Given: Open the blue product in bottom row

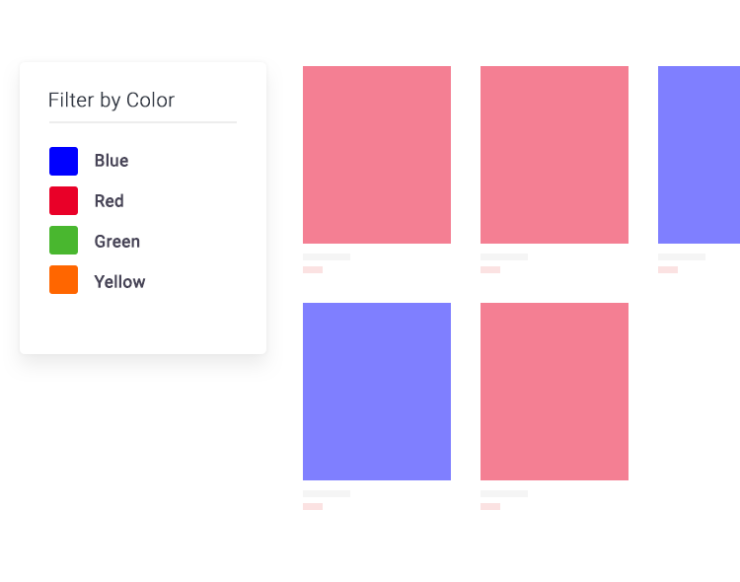Looking at the screenshot, I should coord(377,392).
